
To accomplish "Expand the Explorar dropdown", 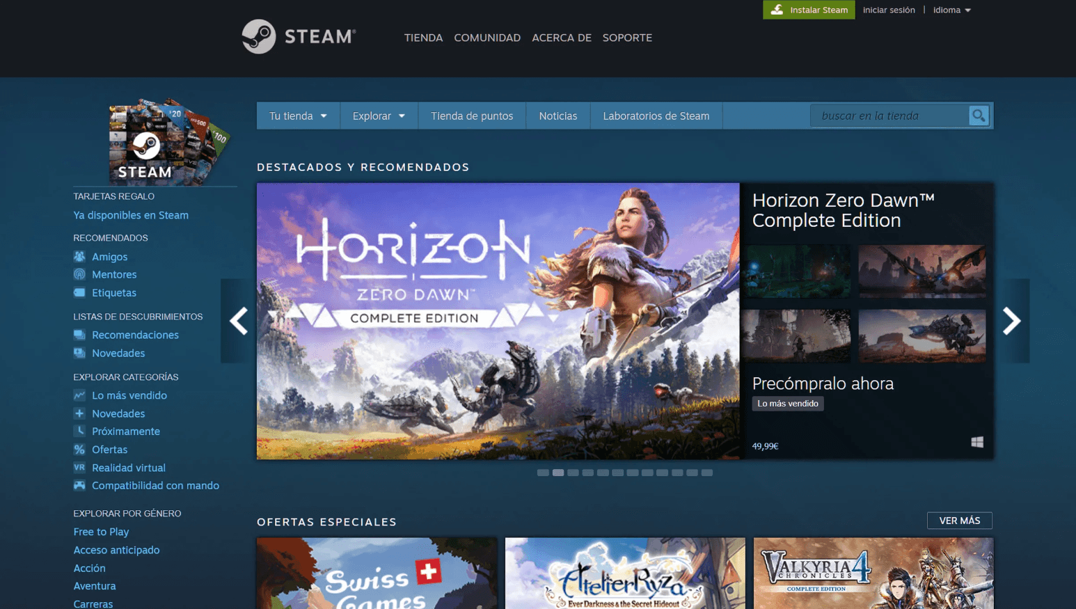I will (x=379, y=116).
